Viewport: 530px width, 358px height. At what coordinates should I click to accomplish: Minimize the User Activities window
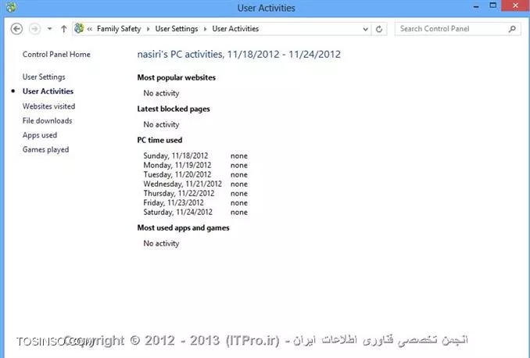tap(476, 7)
